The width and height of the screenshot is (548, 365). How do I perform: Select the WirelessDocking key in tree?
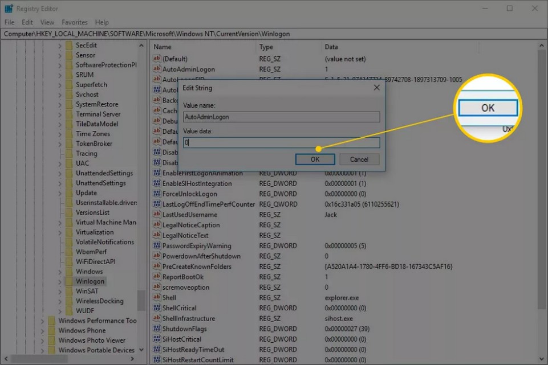[x=100, y=301]
